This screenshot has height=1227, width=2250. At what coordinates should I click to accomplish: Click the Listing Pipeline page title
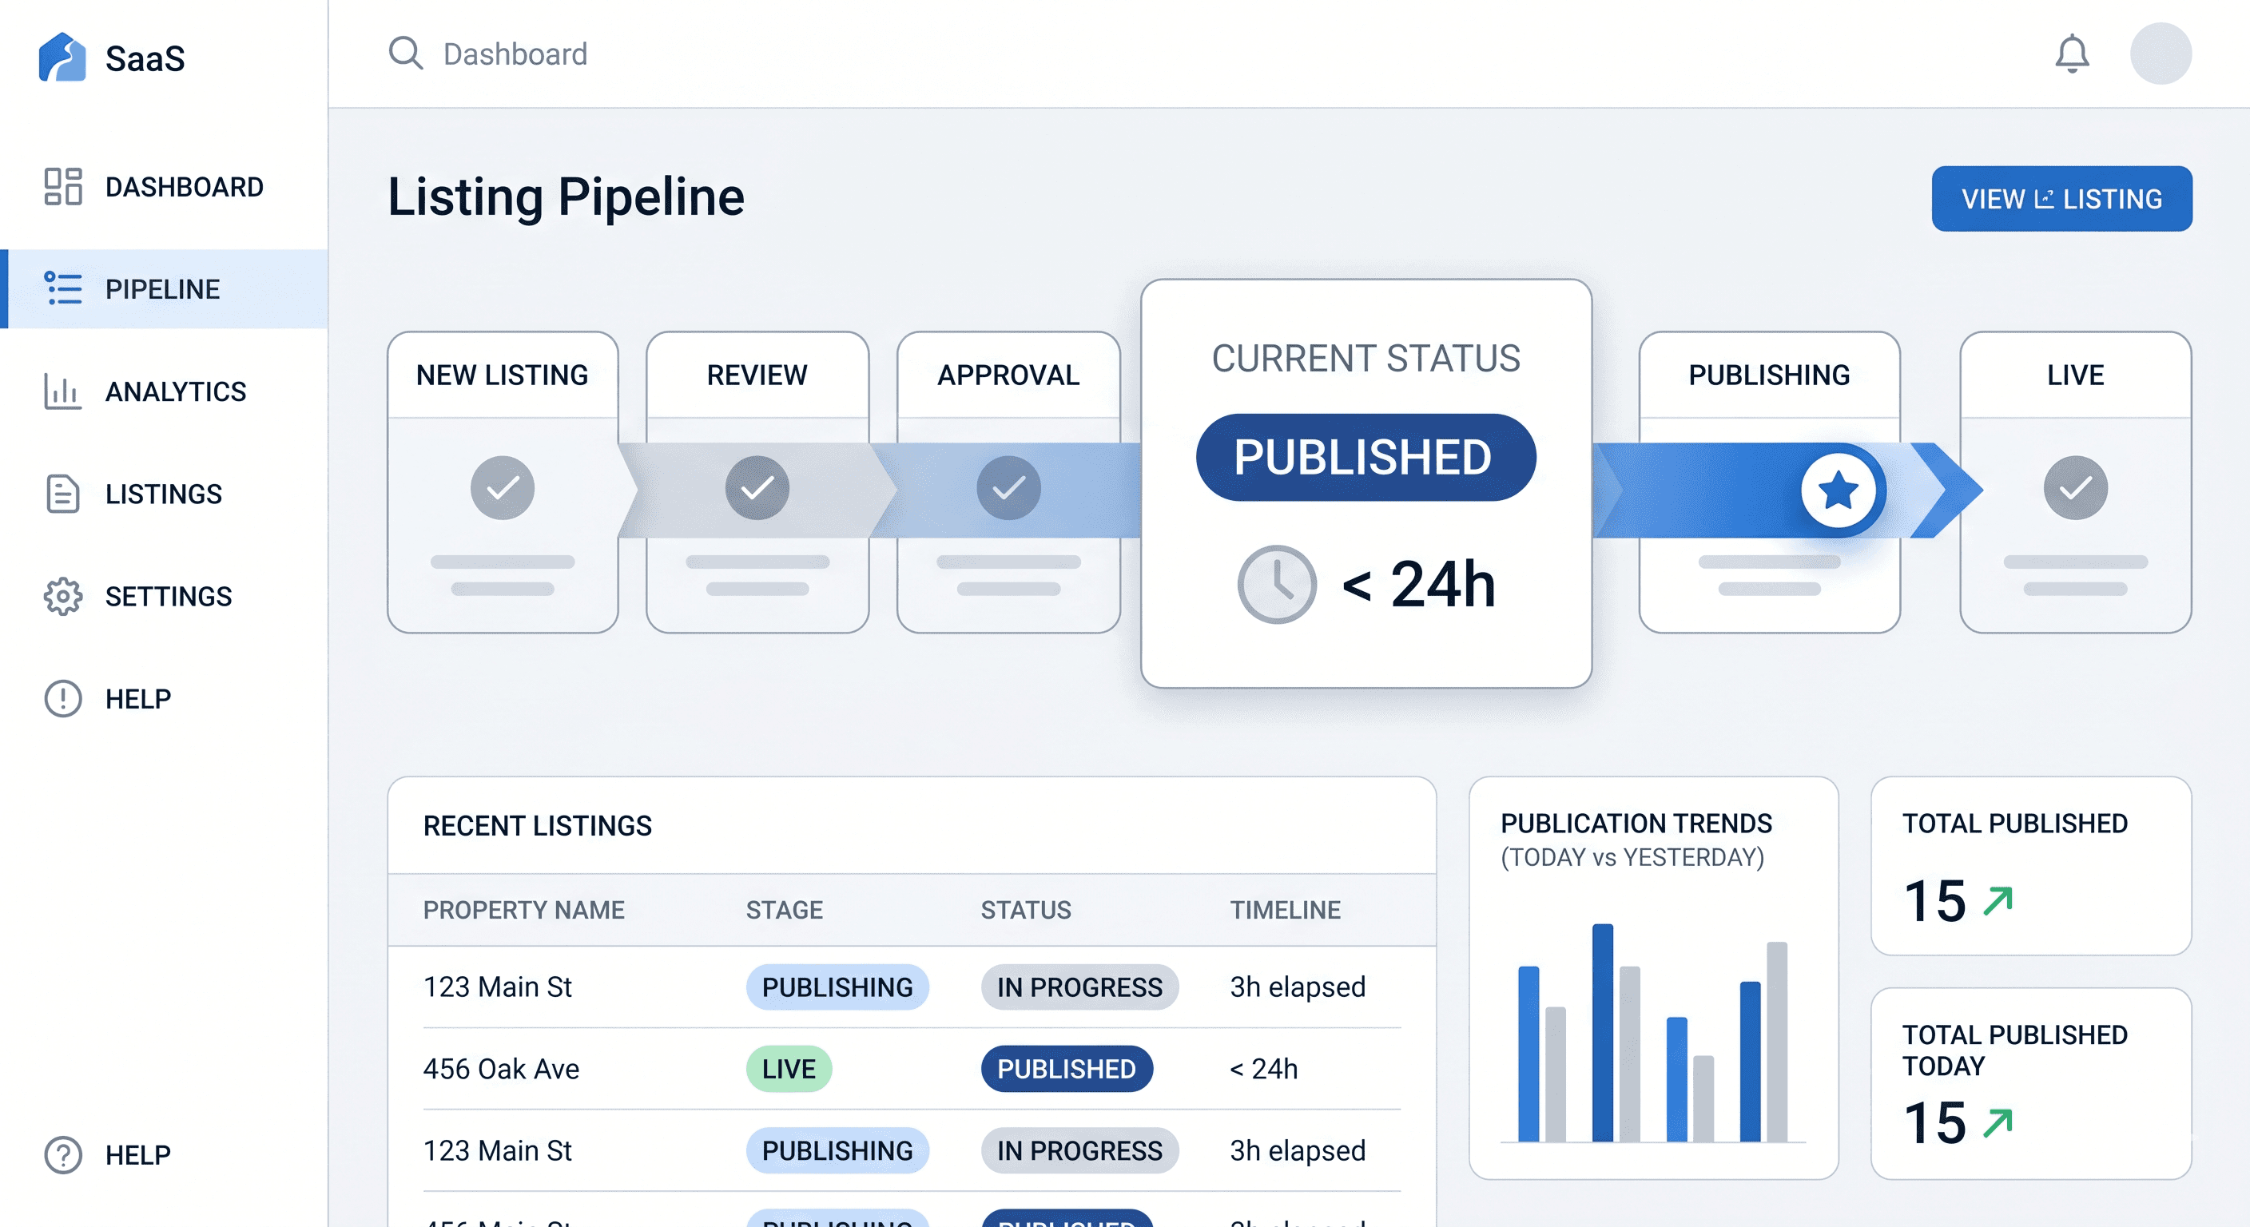pyautogui.click(x=566, y=197)
